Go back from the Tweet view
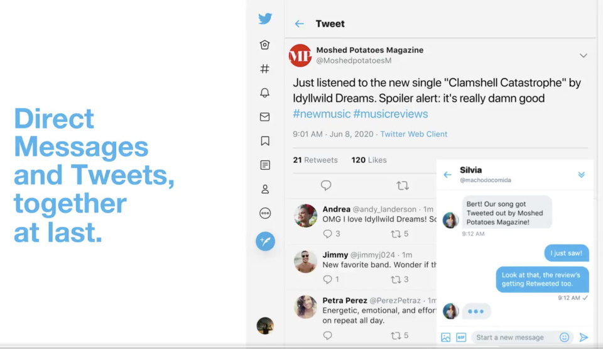Screen dimensions: 603x349 [300, 24]
